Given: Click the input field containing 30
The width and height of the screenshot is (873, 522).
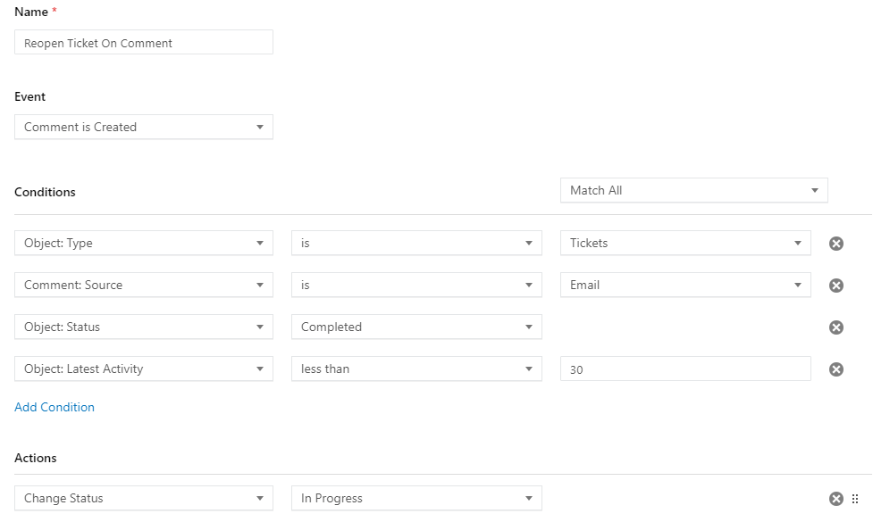Looking at the screenshot, I should (685, 369).
